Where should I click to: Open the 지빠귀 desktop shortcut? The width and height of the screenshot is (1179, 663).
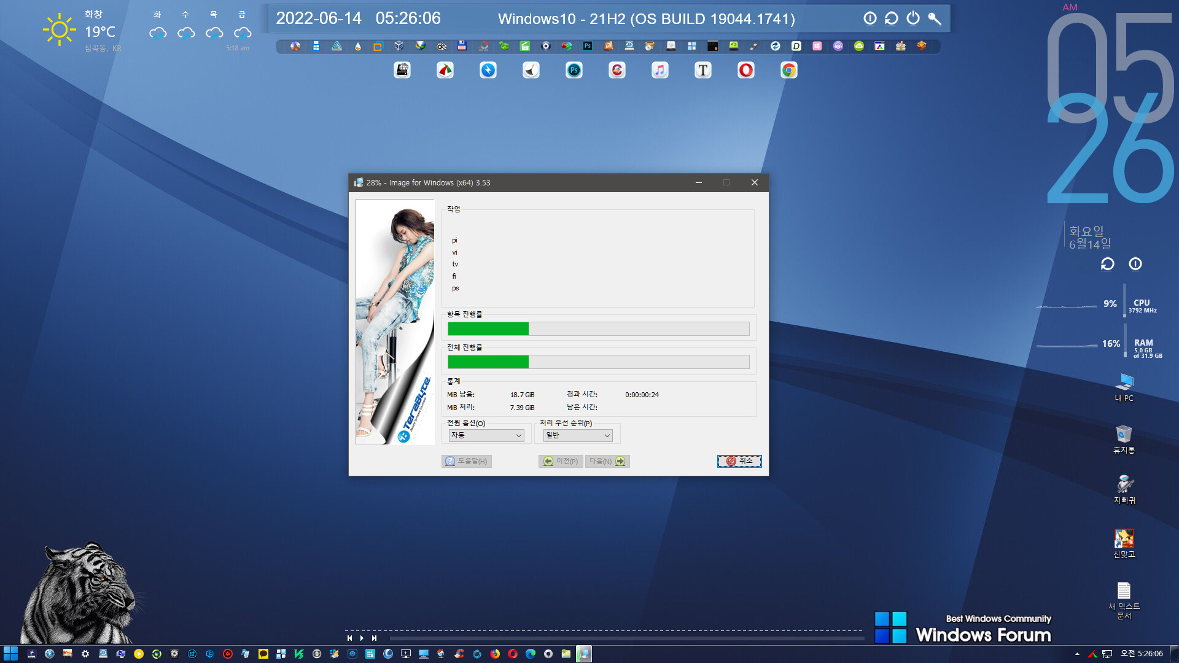(x=1124, y=490)
